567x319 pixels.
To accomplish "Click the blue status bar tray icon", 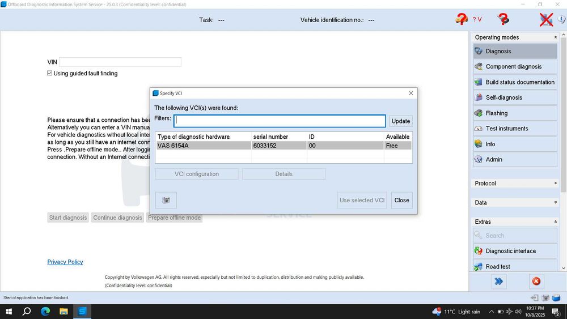I will point(556,297).
